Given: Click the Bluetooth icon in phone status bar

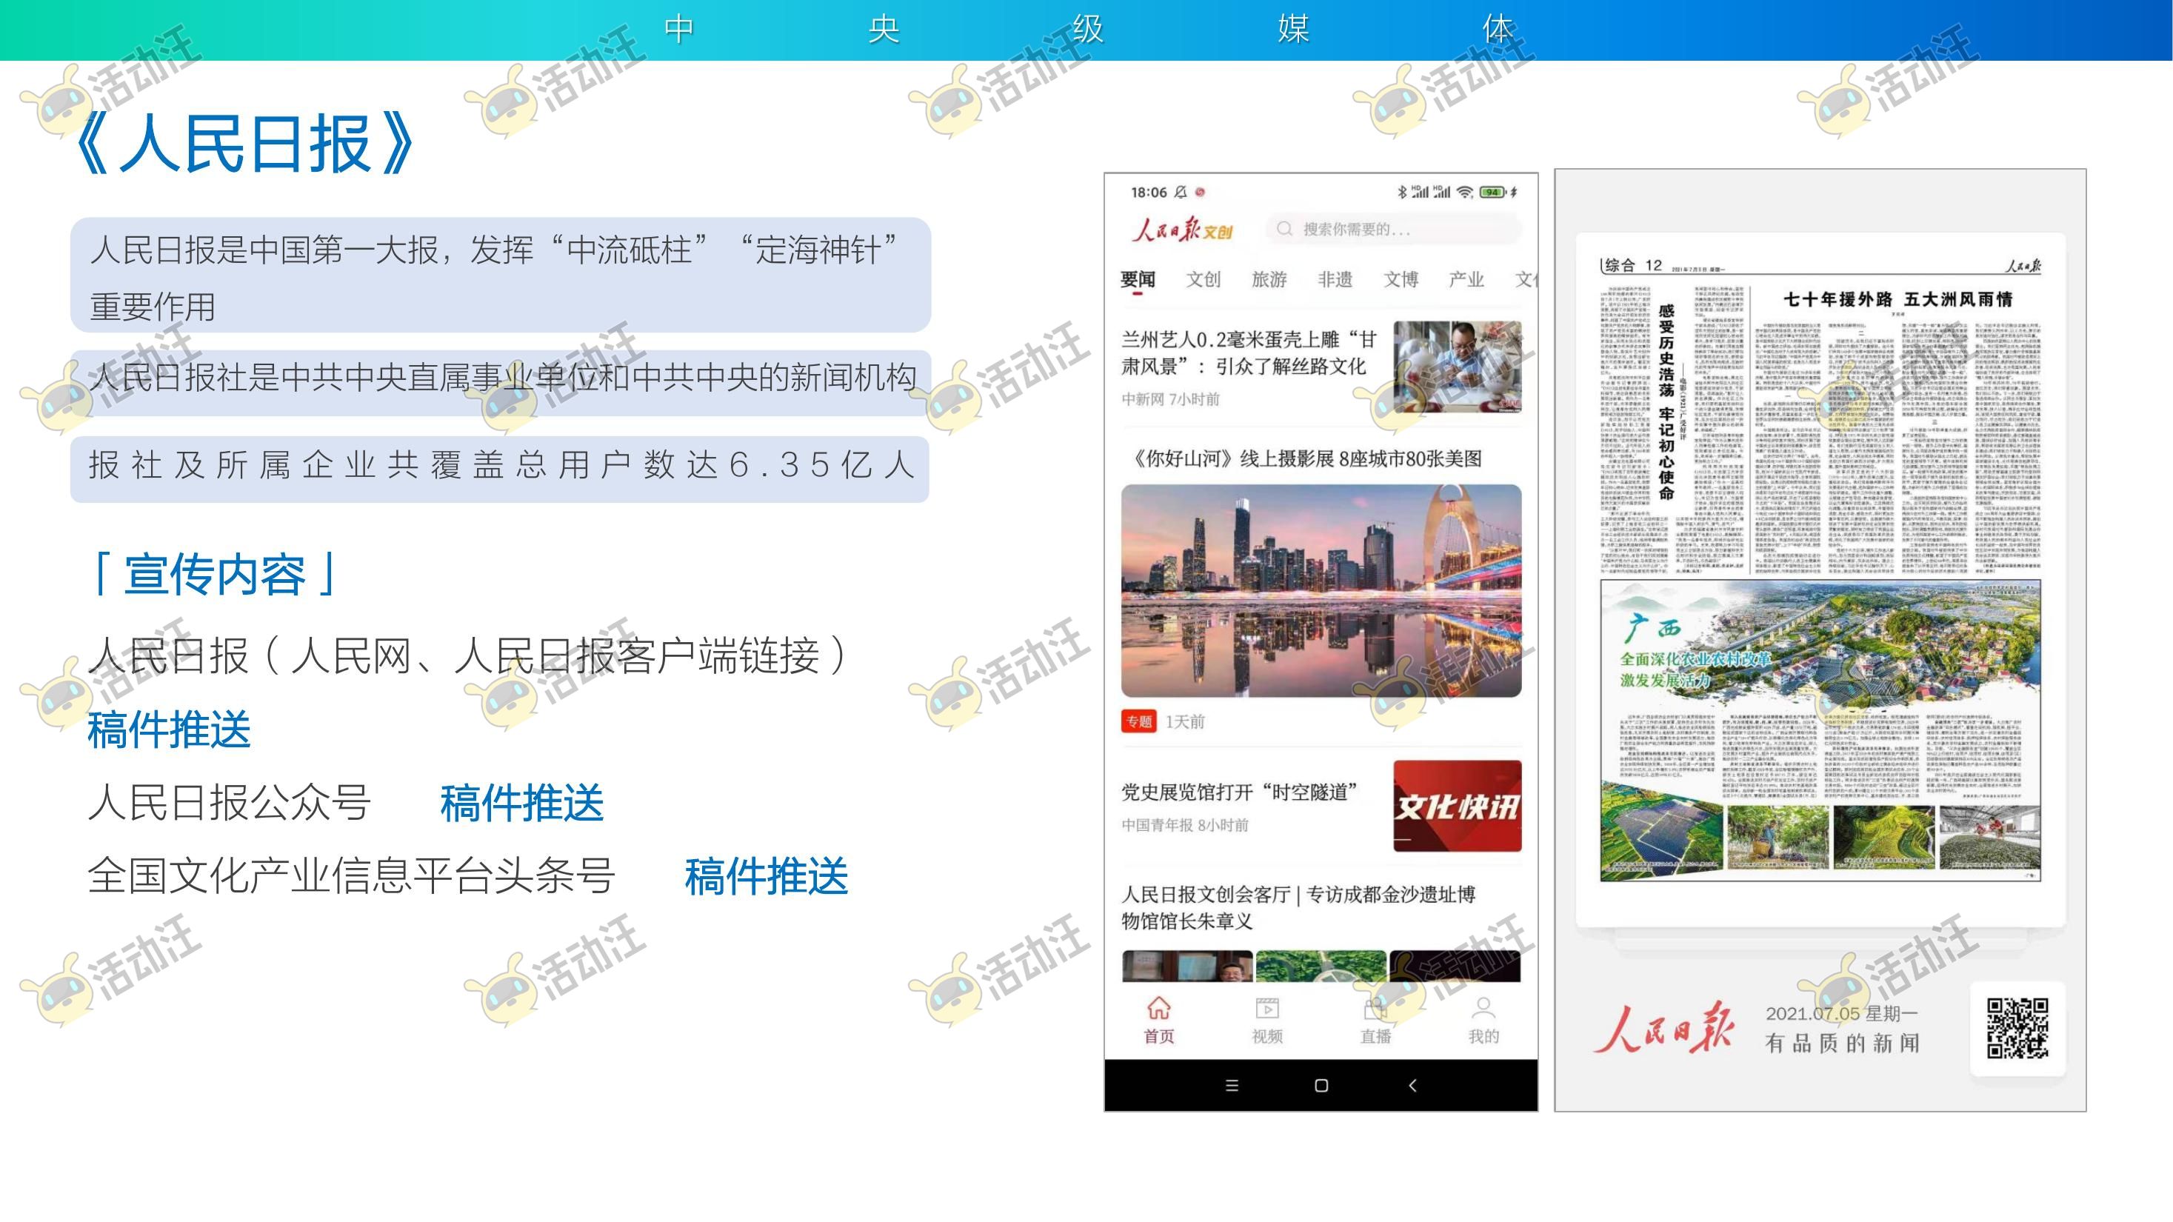Looking at the screenshot, I should [x=1402, y=193].
